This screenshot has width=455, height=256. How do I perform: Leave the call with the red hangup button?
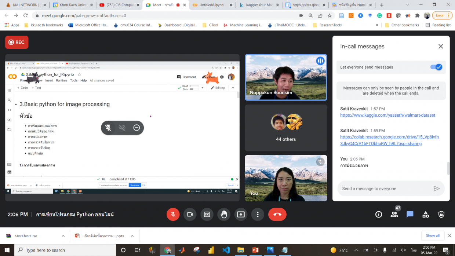[x=277, y=215]
